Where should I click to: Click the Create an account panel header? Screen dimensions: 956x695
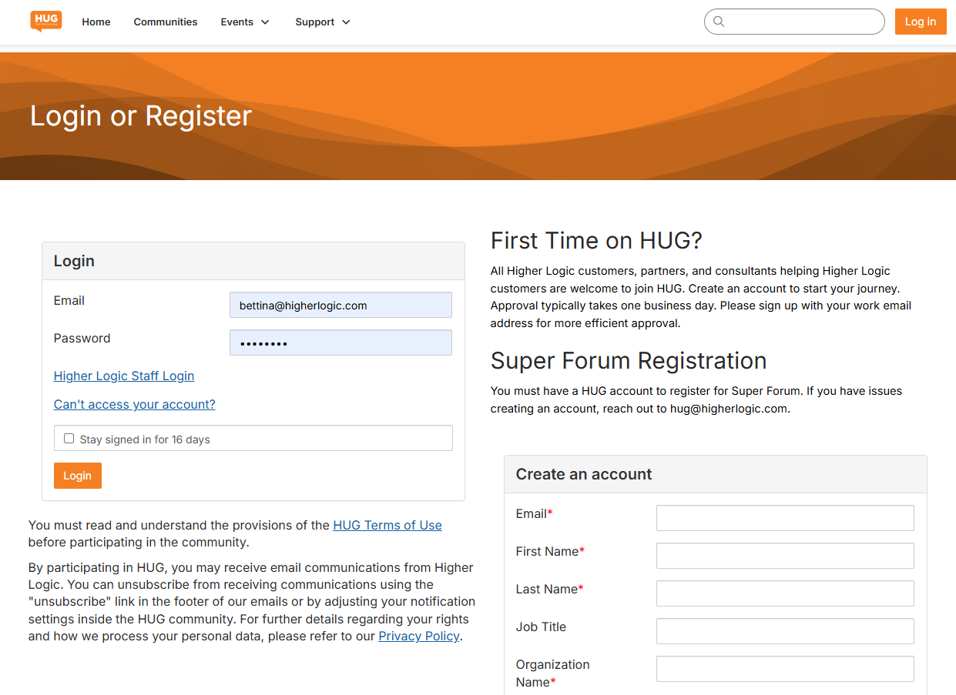pyautogui.click(x=716, y=474)
